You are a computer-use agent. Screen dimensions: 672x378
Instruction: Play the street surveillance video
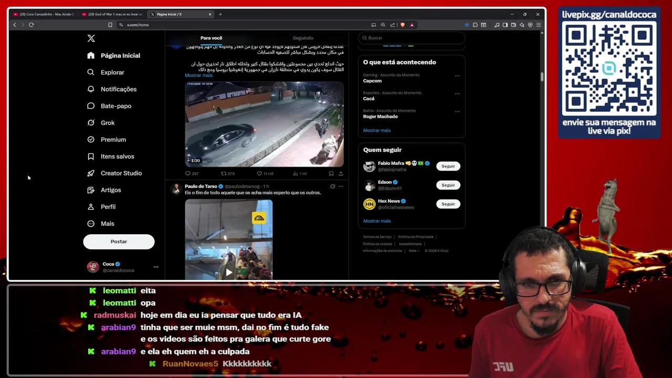[x=264, y=124]
